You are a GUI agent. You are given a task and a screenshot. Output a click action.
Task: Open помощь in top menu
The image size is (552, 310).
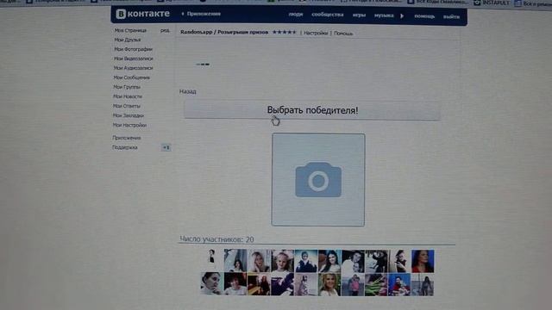tap(424, 16)
